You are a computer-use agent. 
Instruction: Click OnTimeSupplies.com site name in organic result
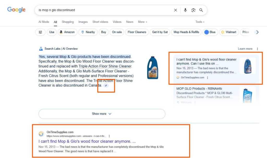coord(60,132)
